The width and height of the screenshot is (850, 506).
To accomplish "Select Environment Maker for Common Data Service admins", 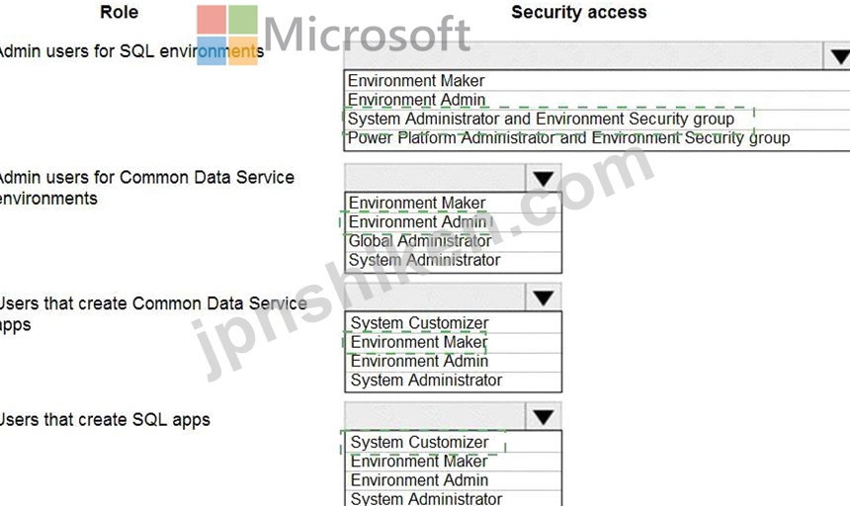I will (x=454, y=204).
